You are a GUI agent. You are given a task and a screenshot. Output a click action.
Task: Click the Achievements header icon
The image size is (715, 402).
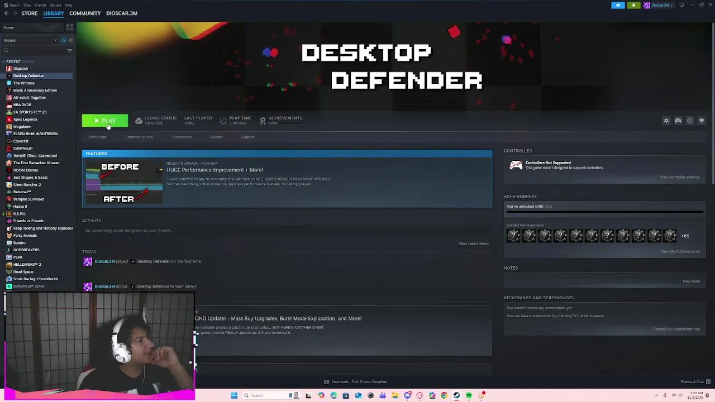coord(263,121)
